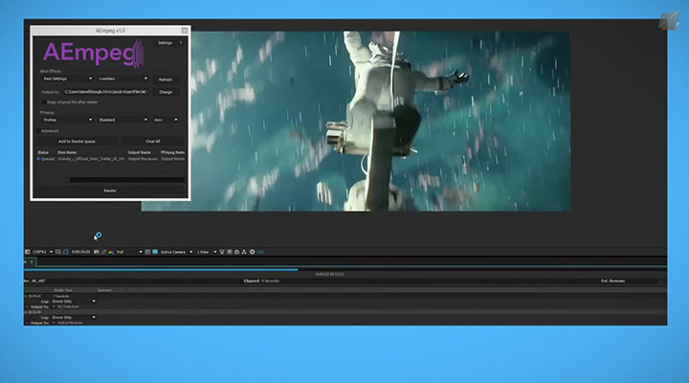The image size is (689, 383).
Task: Open second Log Errors Only dropdown
Action: [x=74, y=317]
